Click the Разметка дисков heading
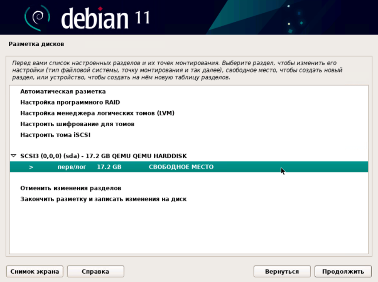Image resolution: width=378 pixels, height=282 pixels. [x=36, y=44]
